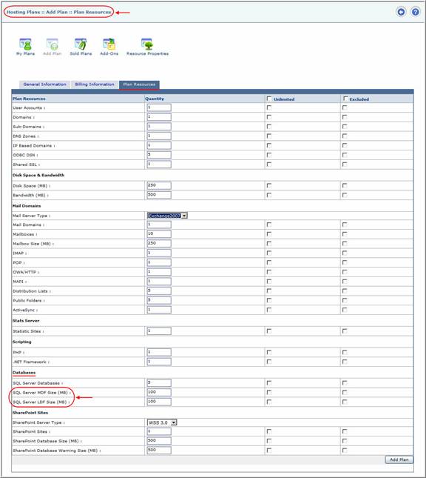The image size is (426, 478).
Task: Check Unlimited for SQL Server Databases
Action: pyautogui.click(x=269, y=383)
